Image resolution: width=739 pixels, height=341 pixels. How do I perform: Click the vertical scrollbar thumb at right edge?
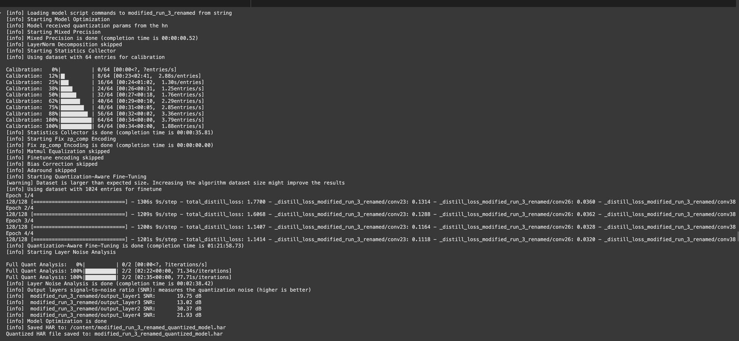coord(737,236)
